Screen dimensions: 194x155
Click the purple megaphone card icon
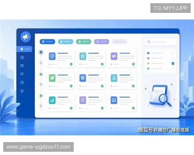click(x=114, y=56)
